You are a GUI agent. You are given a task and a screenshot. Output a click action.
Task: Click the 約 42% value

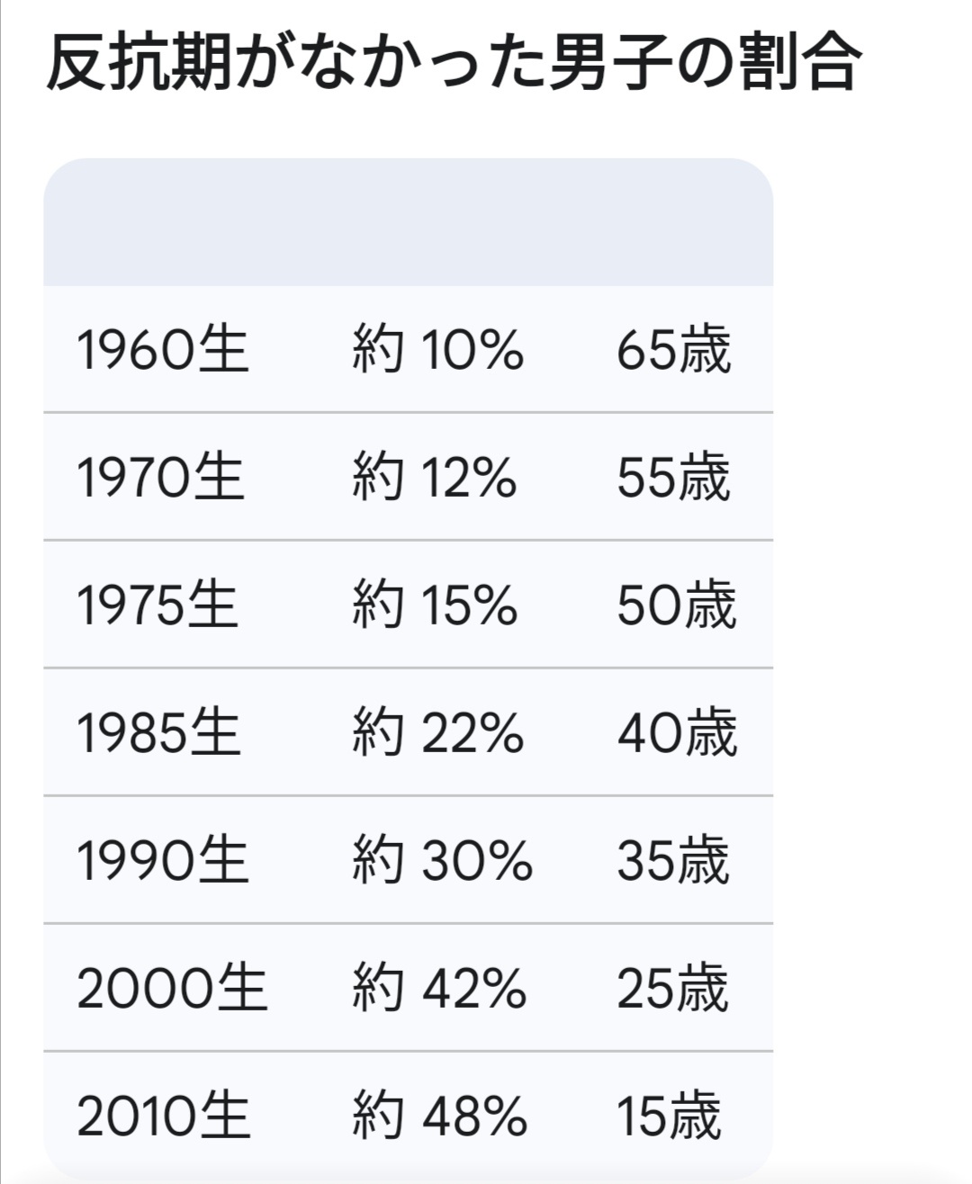(x=439, y=988)
